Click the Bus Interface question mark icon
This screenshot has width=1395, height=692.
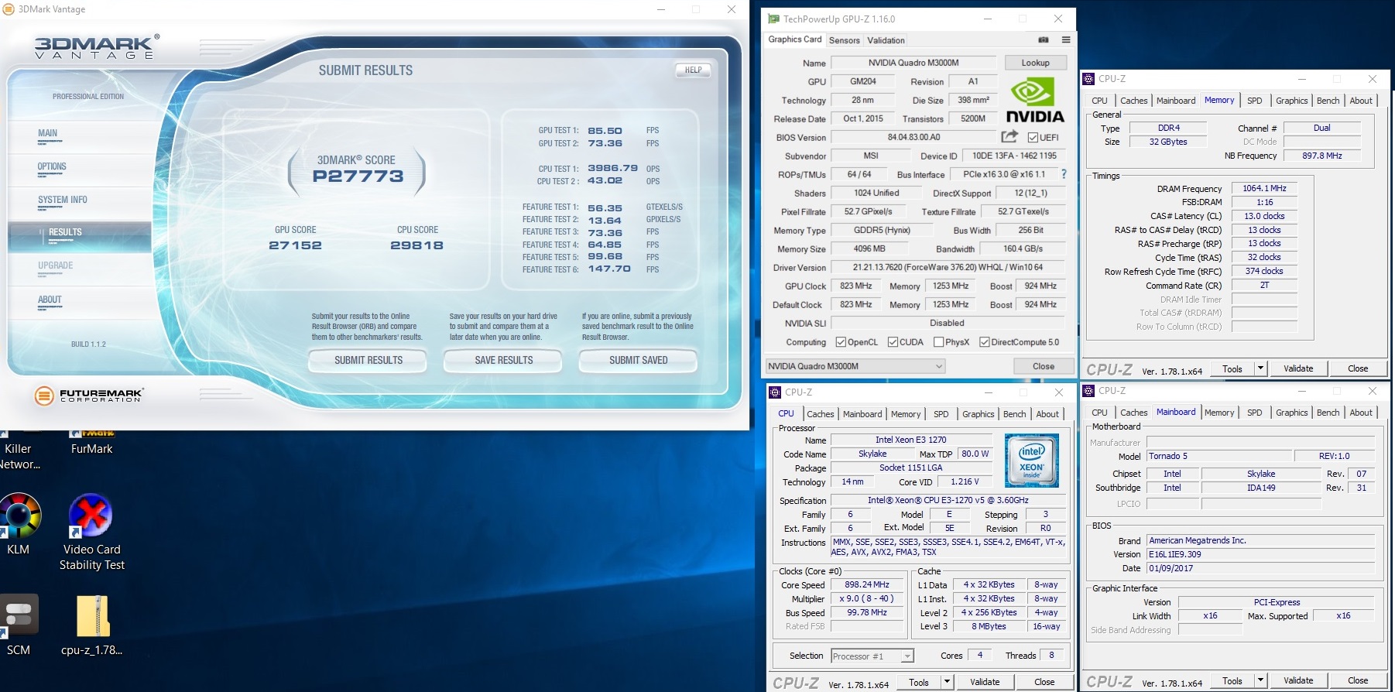1064,175
